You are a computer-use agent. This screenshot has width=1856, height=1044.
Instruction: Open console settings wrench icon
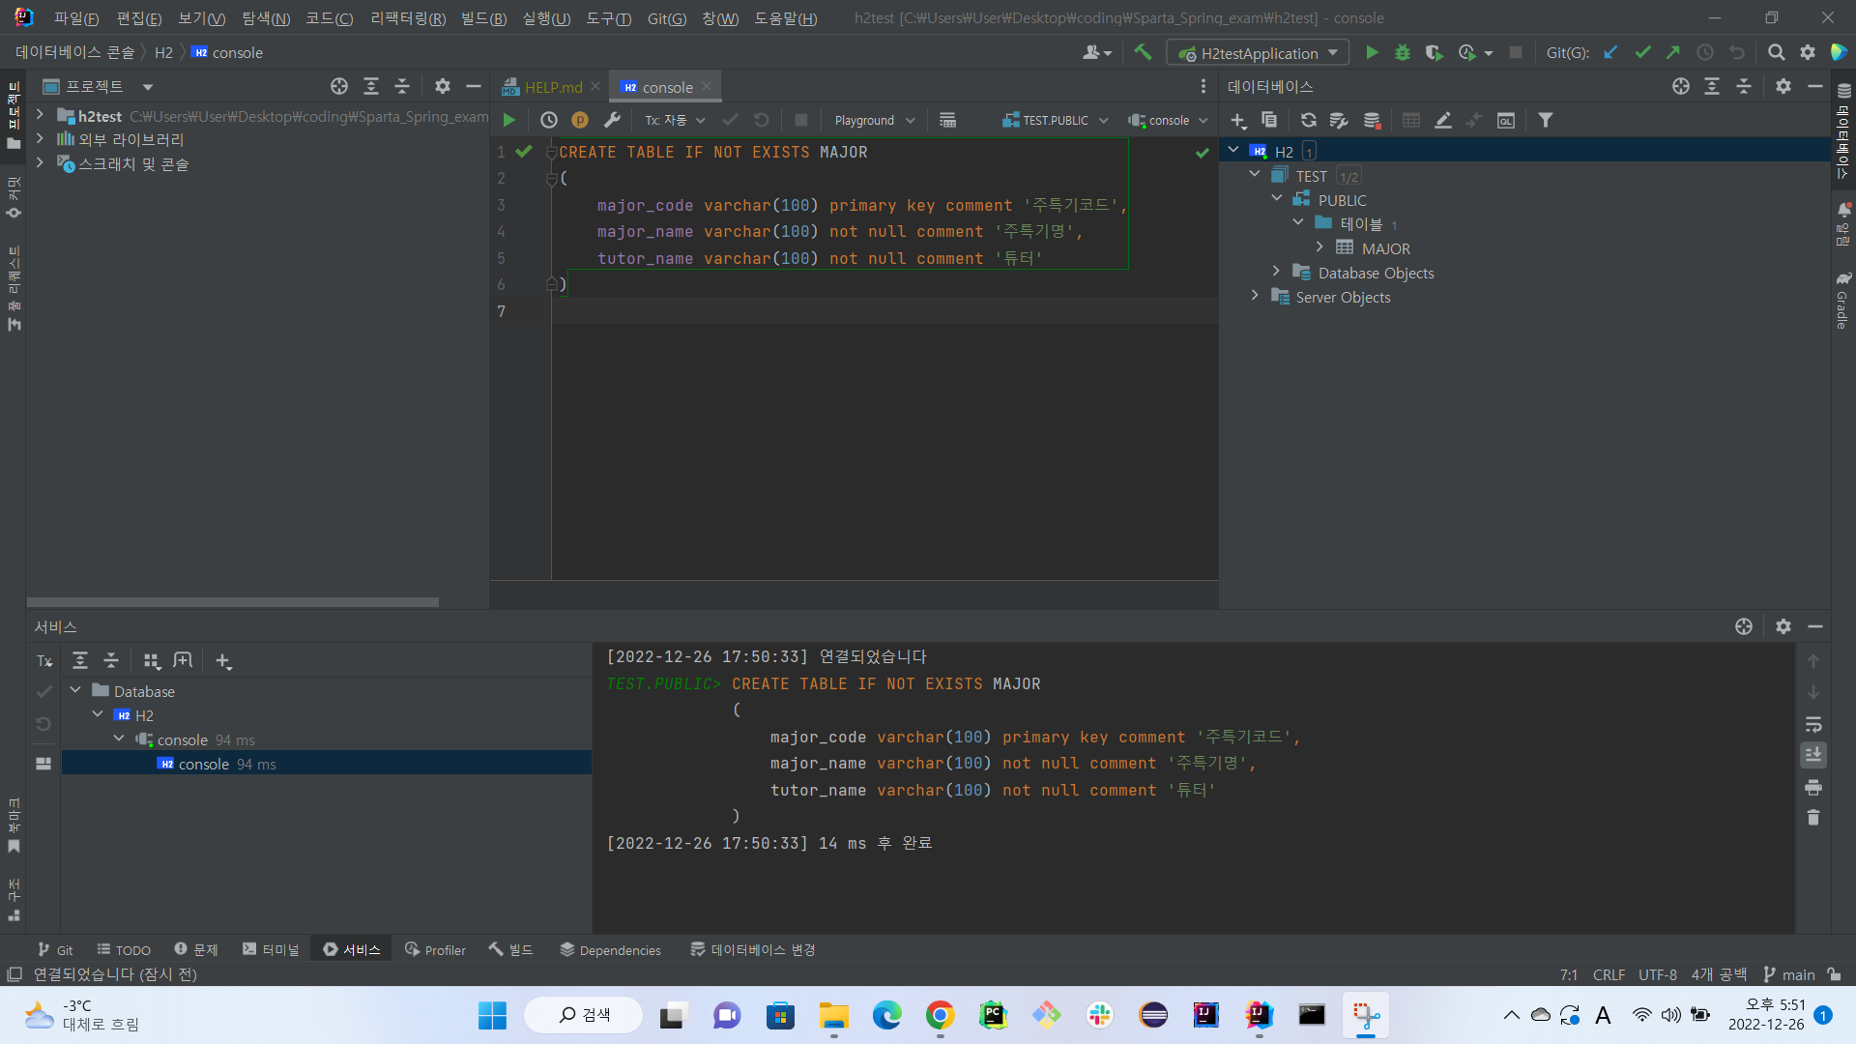tap(612, 120)
